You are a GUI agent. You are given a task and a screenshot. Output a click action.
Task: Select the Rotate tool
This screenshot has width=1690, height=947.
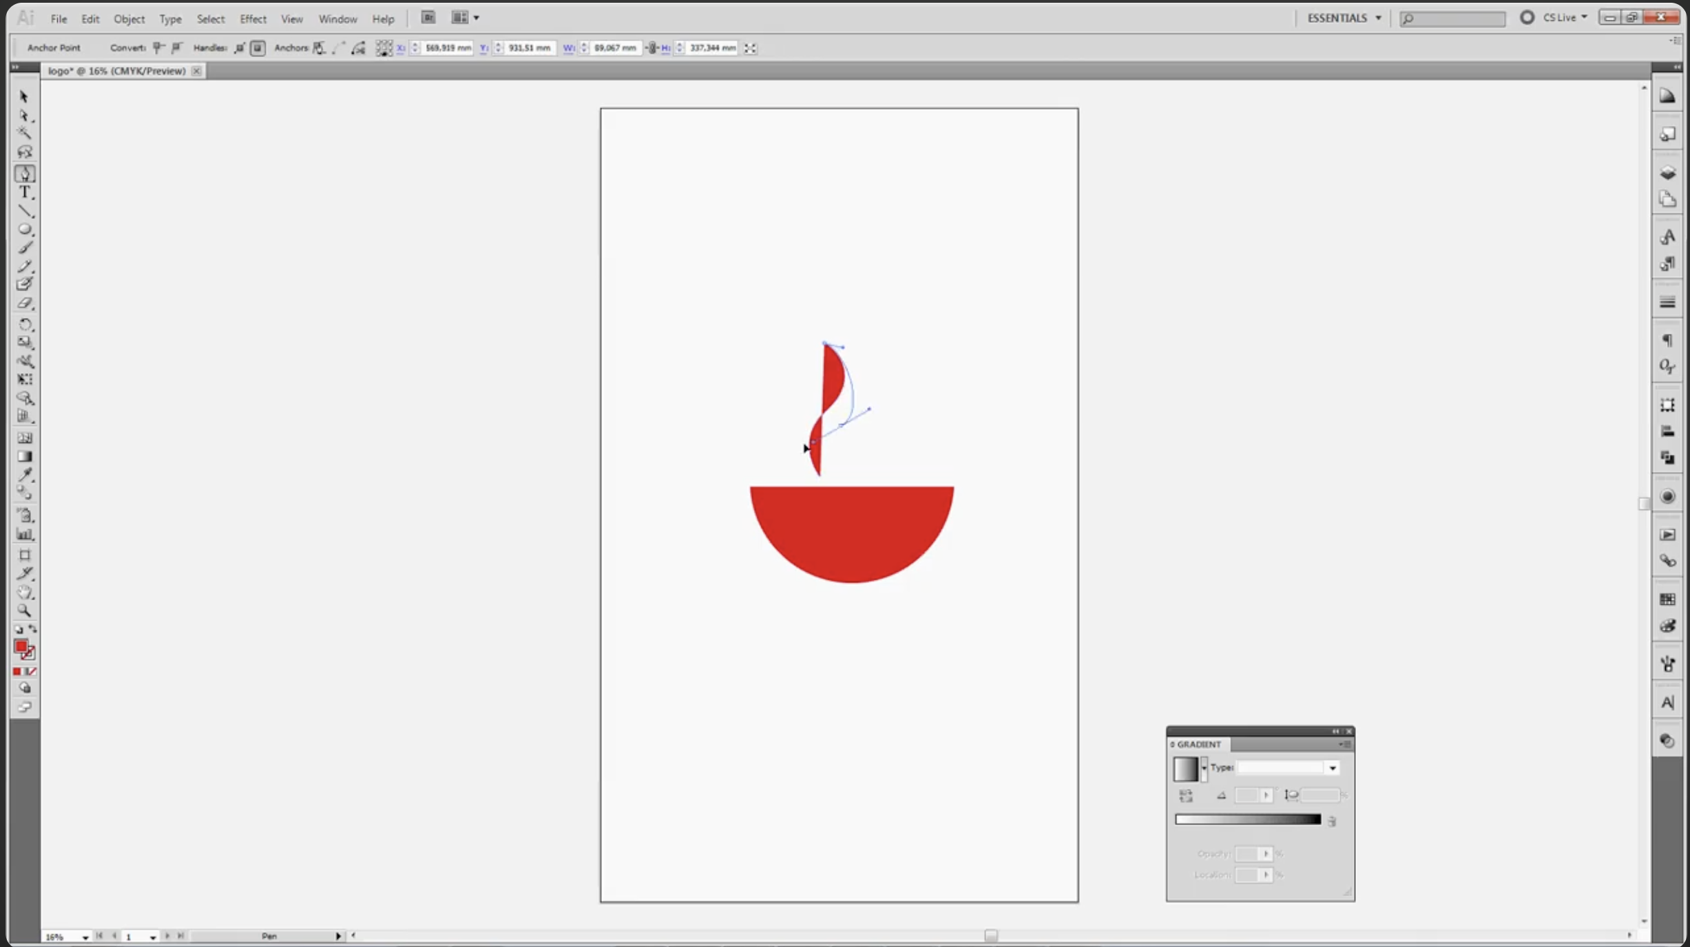coord(25,325)
